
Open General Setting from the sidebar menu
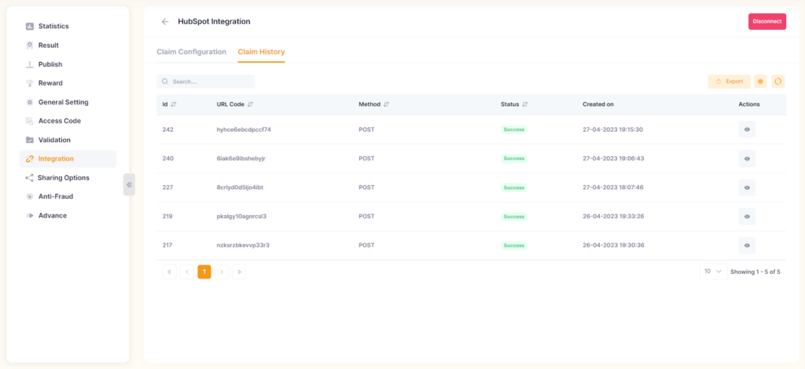(x=64, y=102)
